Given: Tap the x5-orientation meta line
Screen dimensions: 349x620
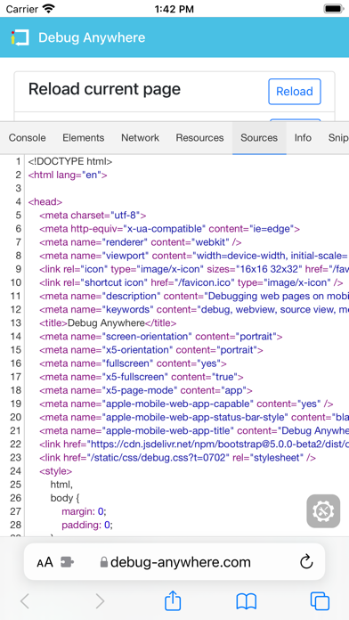Looking at the screenshot, I should [151, 349].
